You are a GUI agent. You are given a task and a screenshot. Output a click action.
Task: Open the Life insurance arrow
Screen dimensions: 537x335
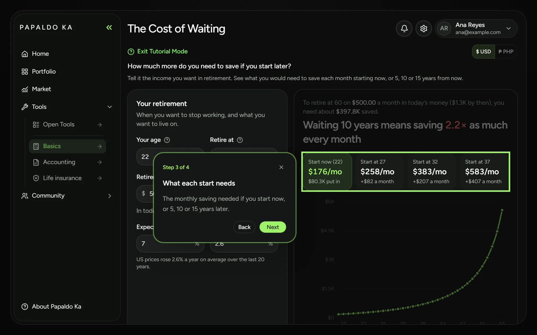(x=99, y=178)
